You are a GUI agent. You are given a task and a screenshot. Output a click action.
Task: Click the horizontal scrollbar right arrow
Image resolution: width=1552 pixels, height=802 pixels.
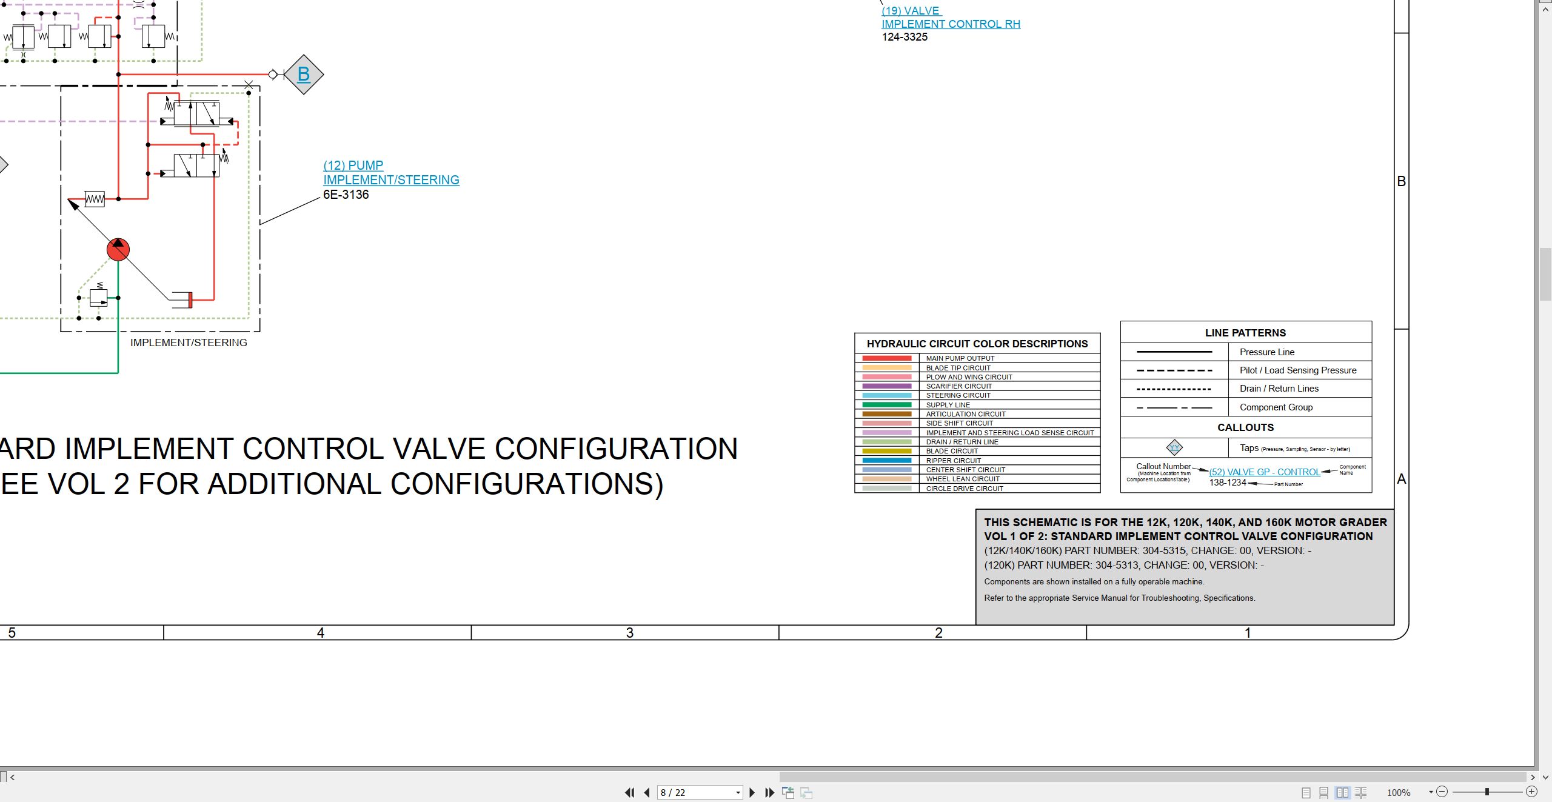1533,777
